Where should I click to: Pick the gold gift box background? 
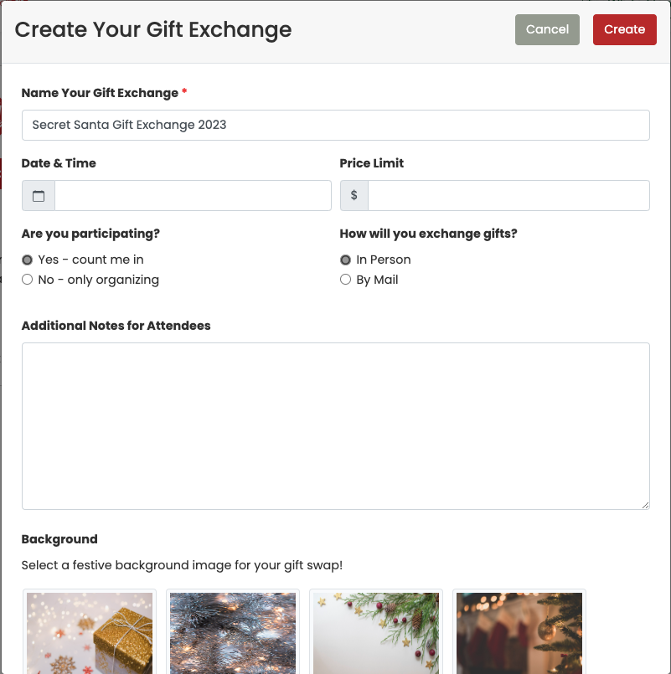(x=90, y=632)
